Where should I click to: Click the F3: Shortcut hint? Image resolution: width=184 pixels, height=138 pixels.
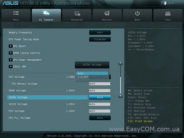(136, 111)
